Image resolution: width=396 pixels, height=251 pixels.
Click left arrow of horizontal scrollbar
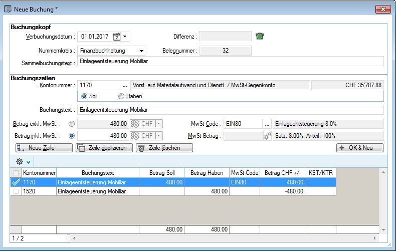pos(74,238)
